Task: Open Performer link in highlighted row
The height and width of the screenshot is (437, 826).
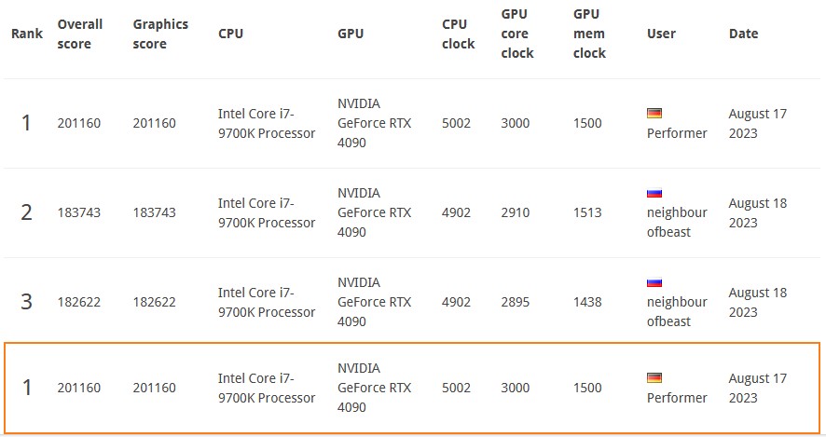Action: (677, 398)
